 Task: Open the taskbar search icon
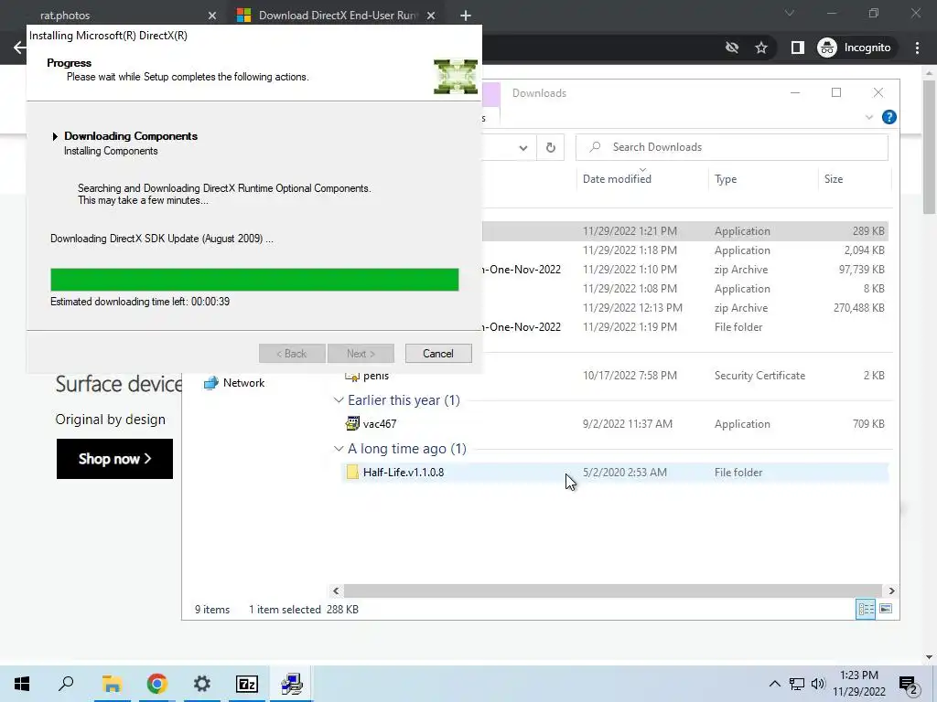(66, 684)
